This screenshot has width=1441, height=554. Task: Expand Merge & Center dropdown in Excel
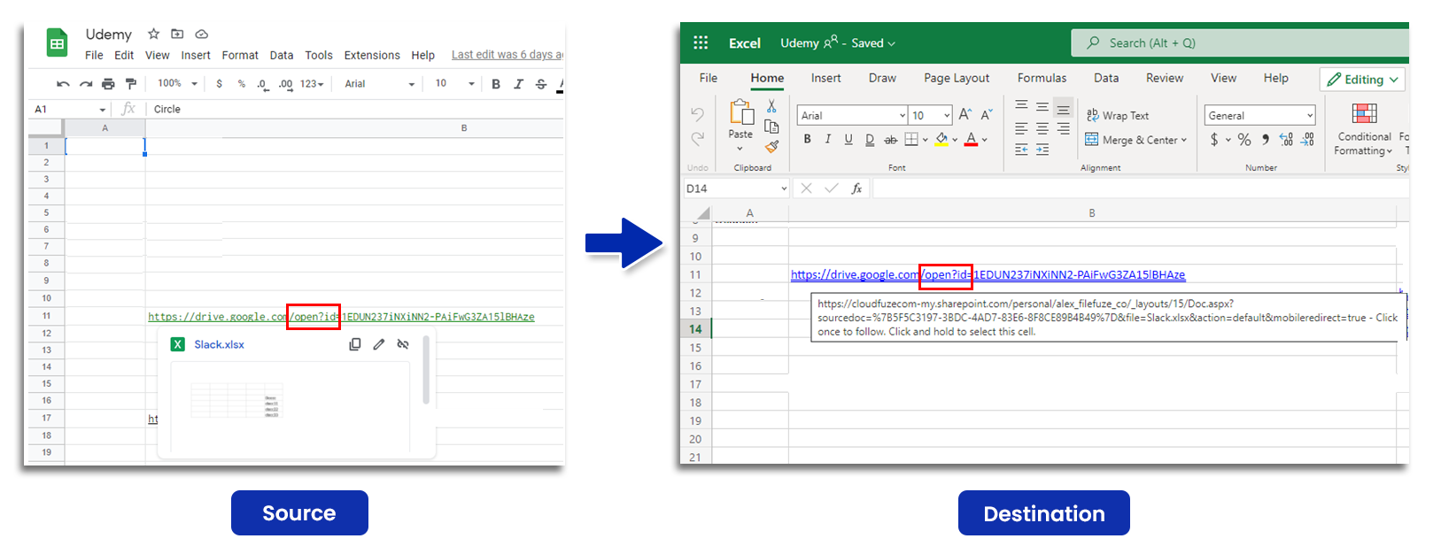(x=1184, y=140)
